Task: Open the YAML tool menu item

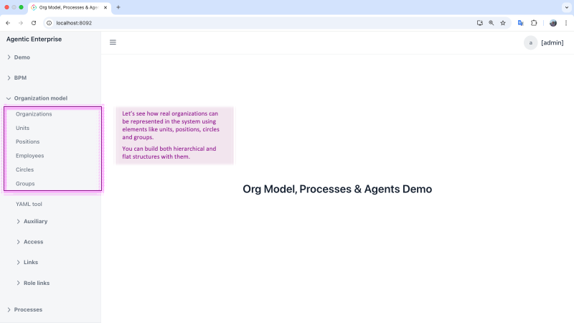Action: [x=29, y=204]
